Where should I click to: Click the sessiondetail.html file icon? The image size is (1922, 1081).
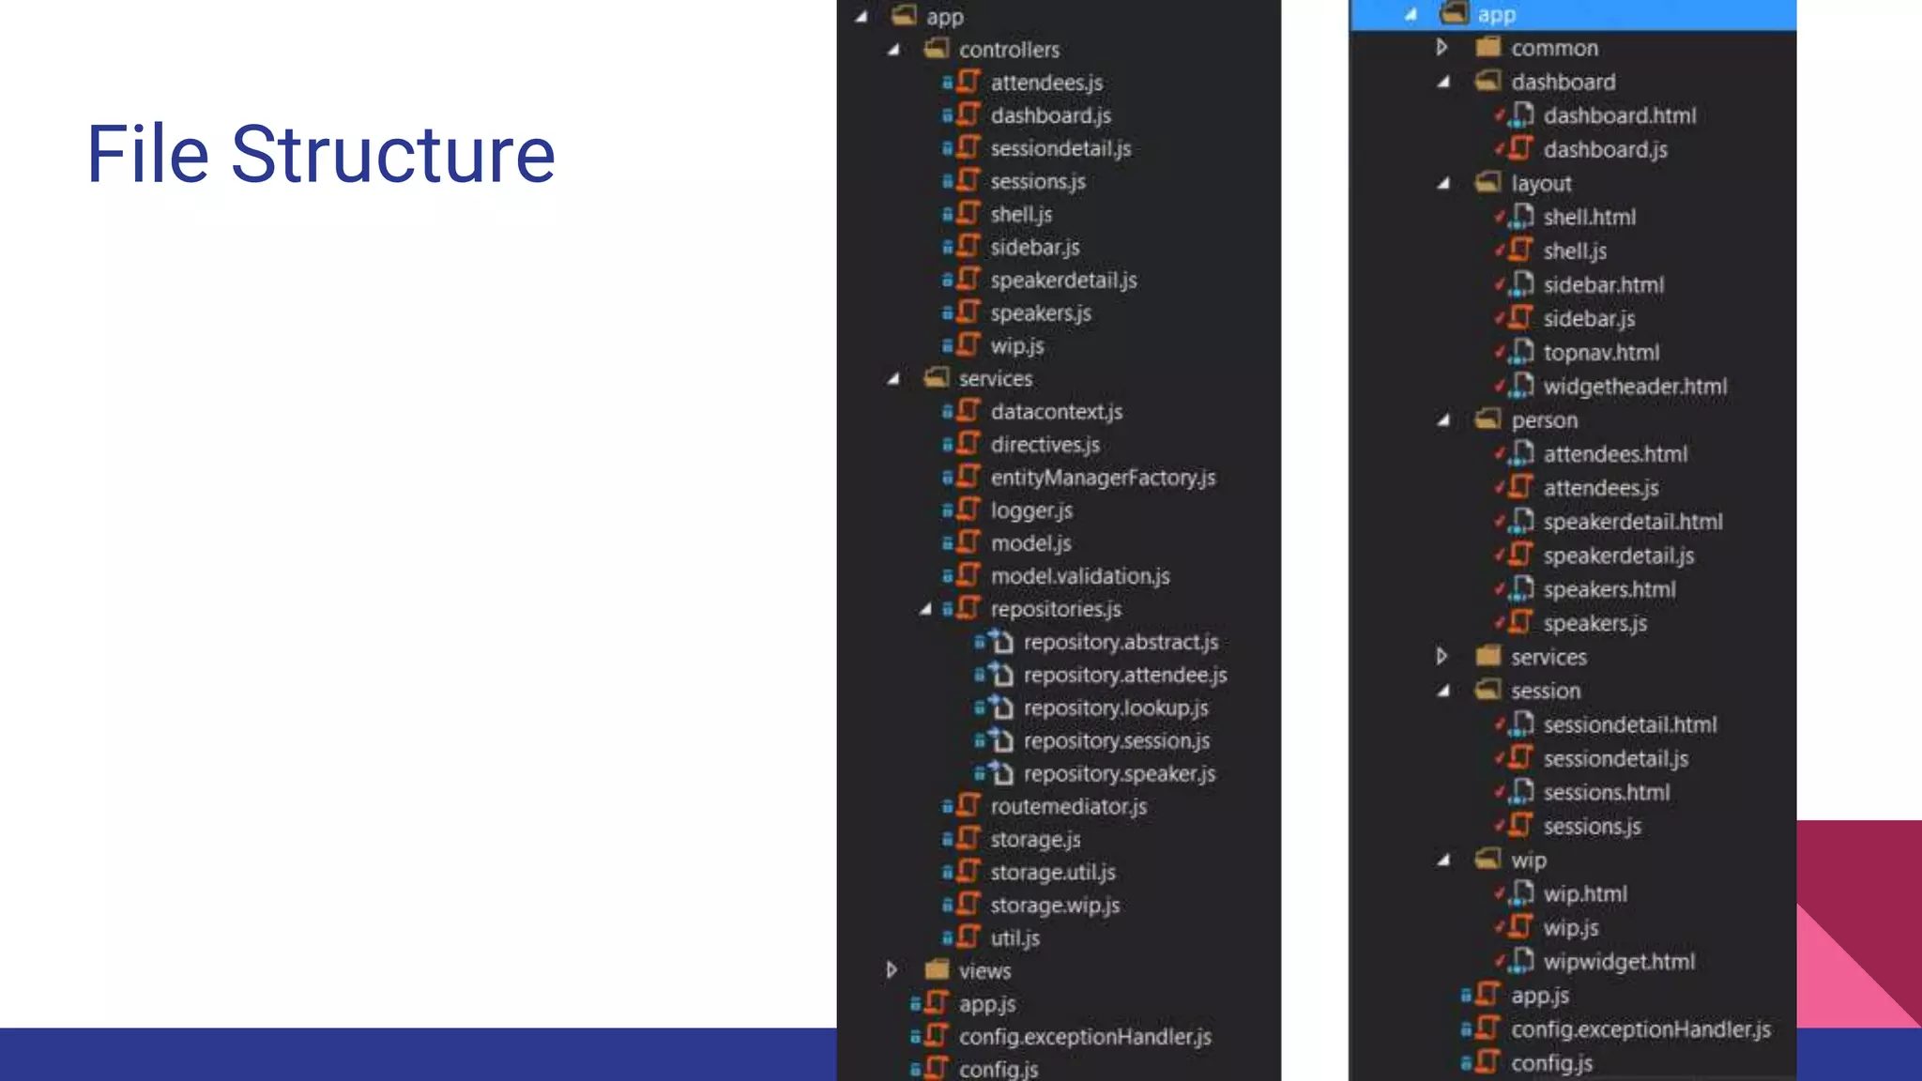(x=1522, y=723)
